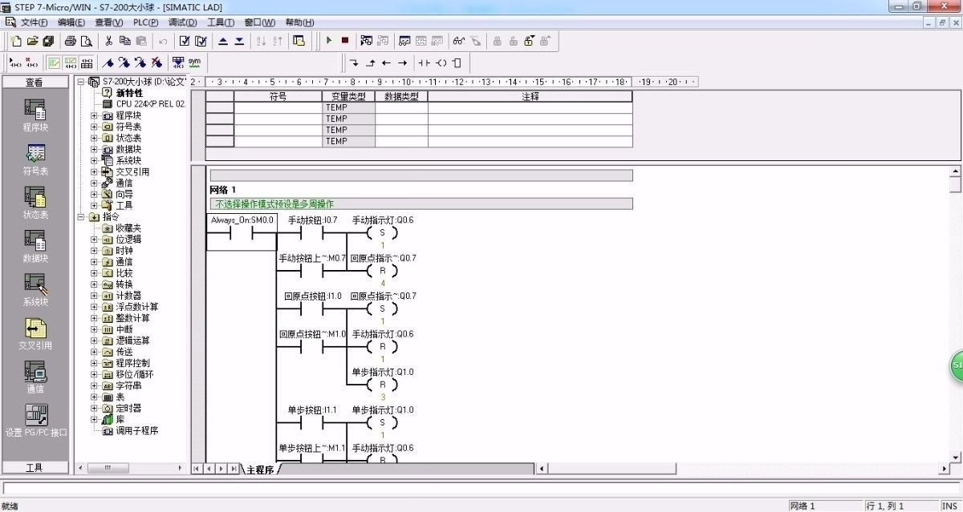The height and width of the screenshot is (512, 963).
Task: Open 符号表 in navigation bar
Action: [35, 159]
